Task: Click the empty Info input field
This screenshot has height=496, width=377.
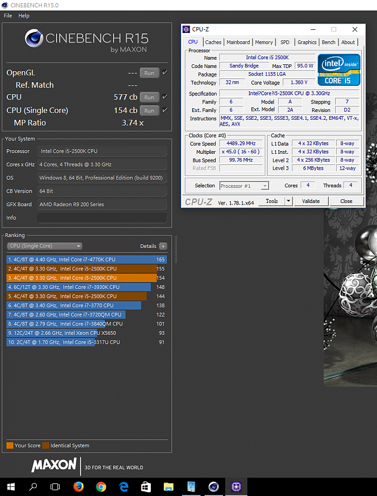Action: [x=102, y=218]
